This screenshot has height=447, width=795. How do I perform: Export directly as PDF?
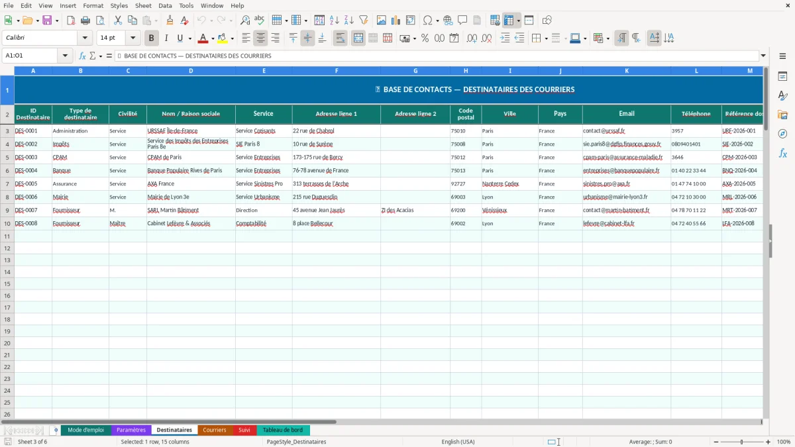pyautogui.click(x=71, y=21)
